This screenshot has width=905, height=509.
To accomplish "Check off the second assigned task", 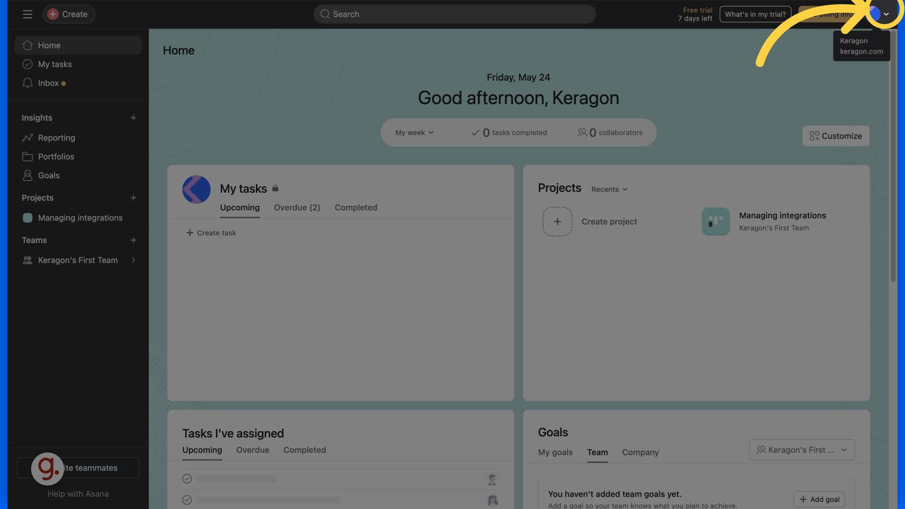I will pos(187,500).
